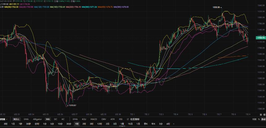Toggle the MA moving average overlay
The height and width of the screenshot is (128, 266).
[x=48, y=119]
